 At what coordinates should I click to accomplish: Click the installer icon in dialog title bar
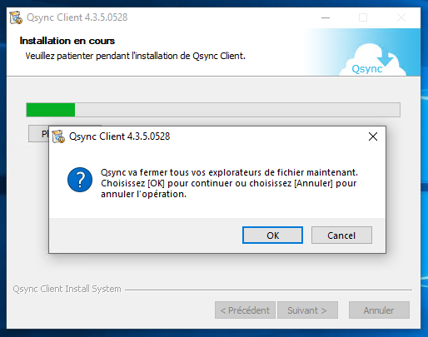pyautogui.click(x=58, y=136)
